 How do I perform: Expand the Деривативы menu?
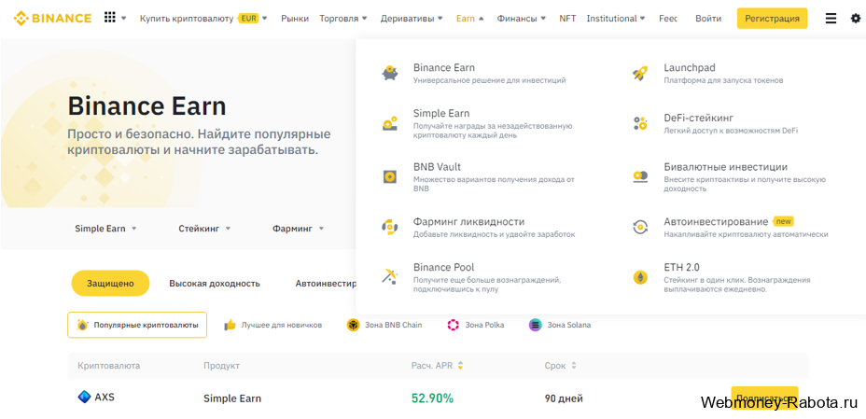(412, 19)
